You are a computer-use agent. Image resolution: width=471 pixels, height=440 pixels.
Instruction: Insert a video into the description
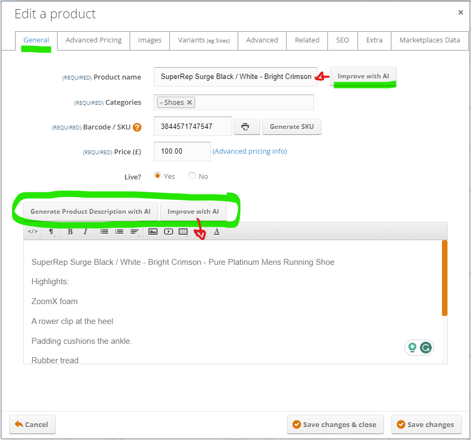coord(168,232)
